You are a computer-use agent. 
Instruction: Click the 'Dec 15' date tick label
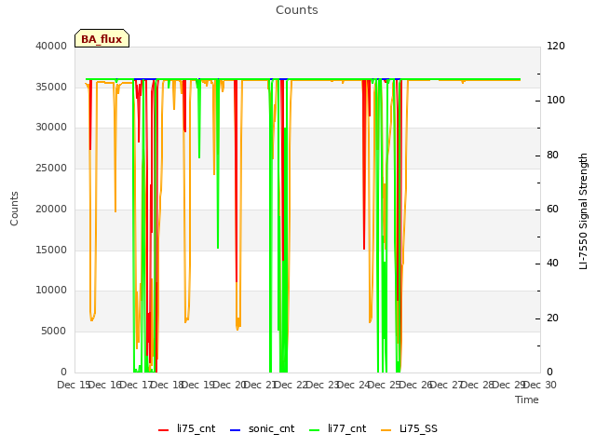pos(74,385)
